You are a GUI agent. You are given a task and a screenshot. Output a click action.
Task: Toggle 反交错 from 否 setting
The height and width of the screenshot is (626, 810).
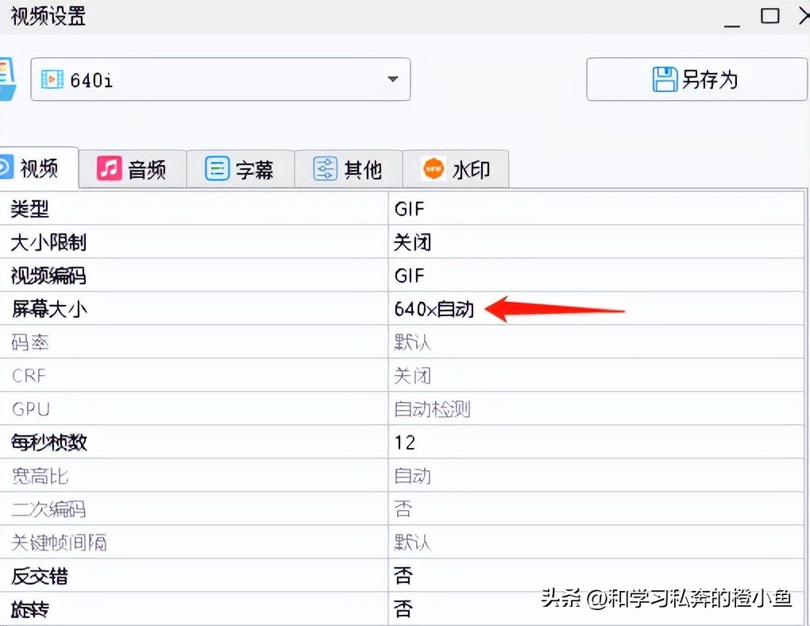click(403, 575)
